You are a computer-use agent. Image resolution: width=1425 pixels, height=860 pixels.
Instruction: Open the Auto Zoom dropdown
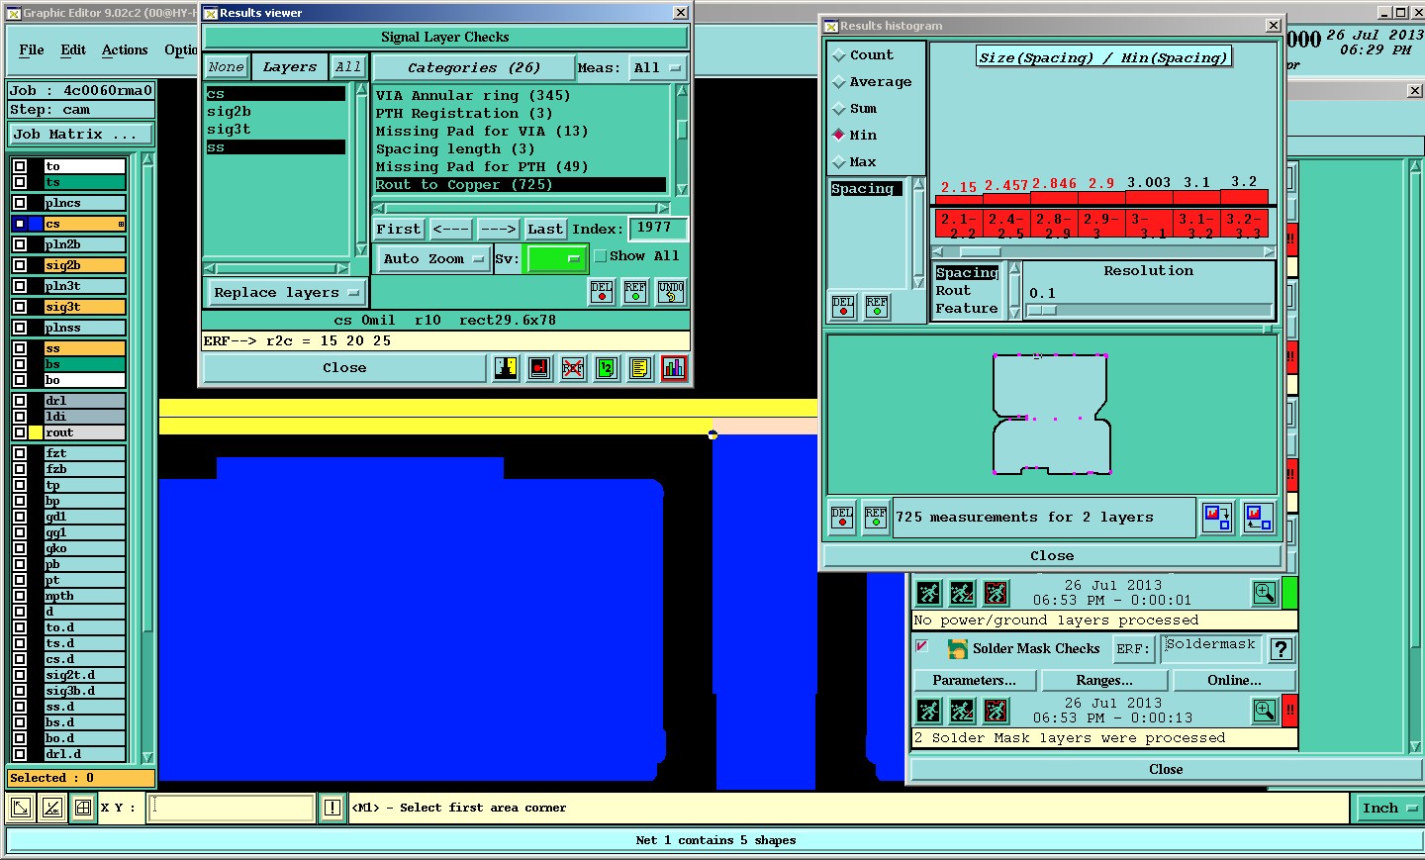pyautogui.click(x=433, y=259)
